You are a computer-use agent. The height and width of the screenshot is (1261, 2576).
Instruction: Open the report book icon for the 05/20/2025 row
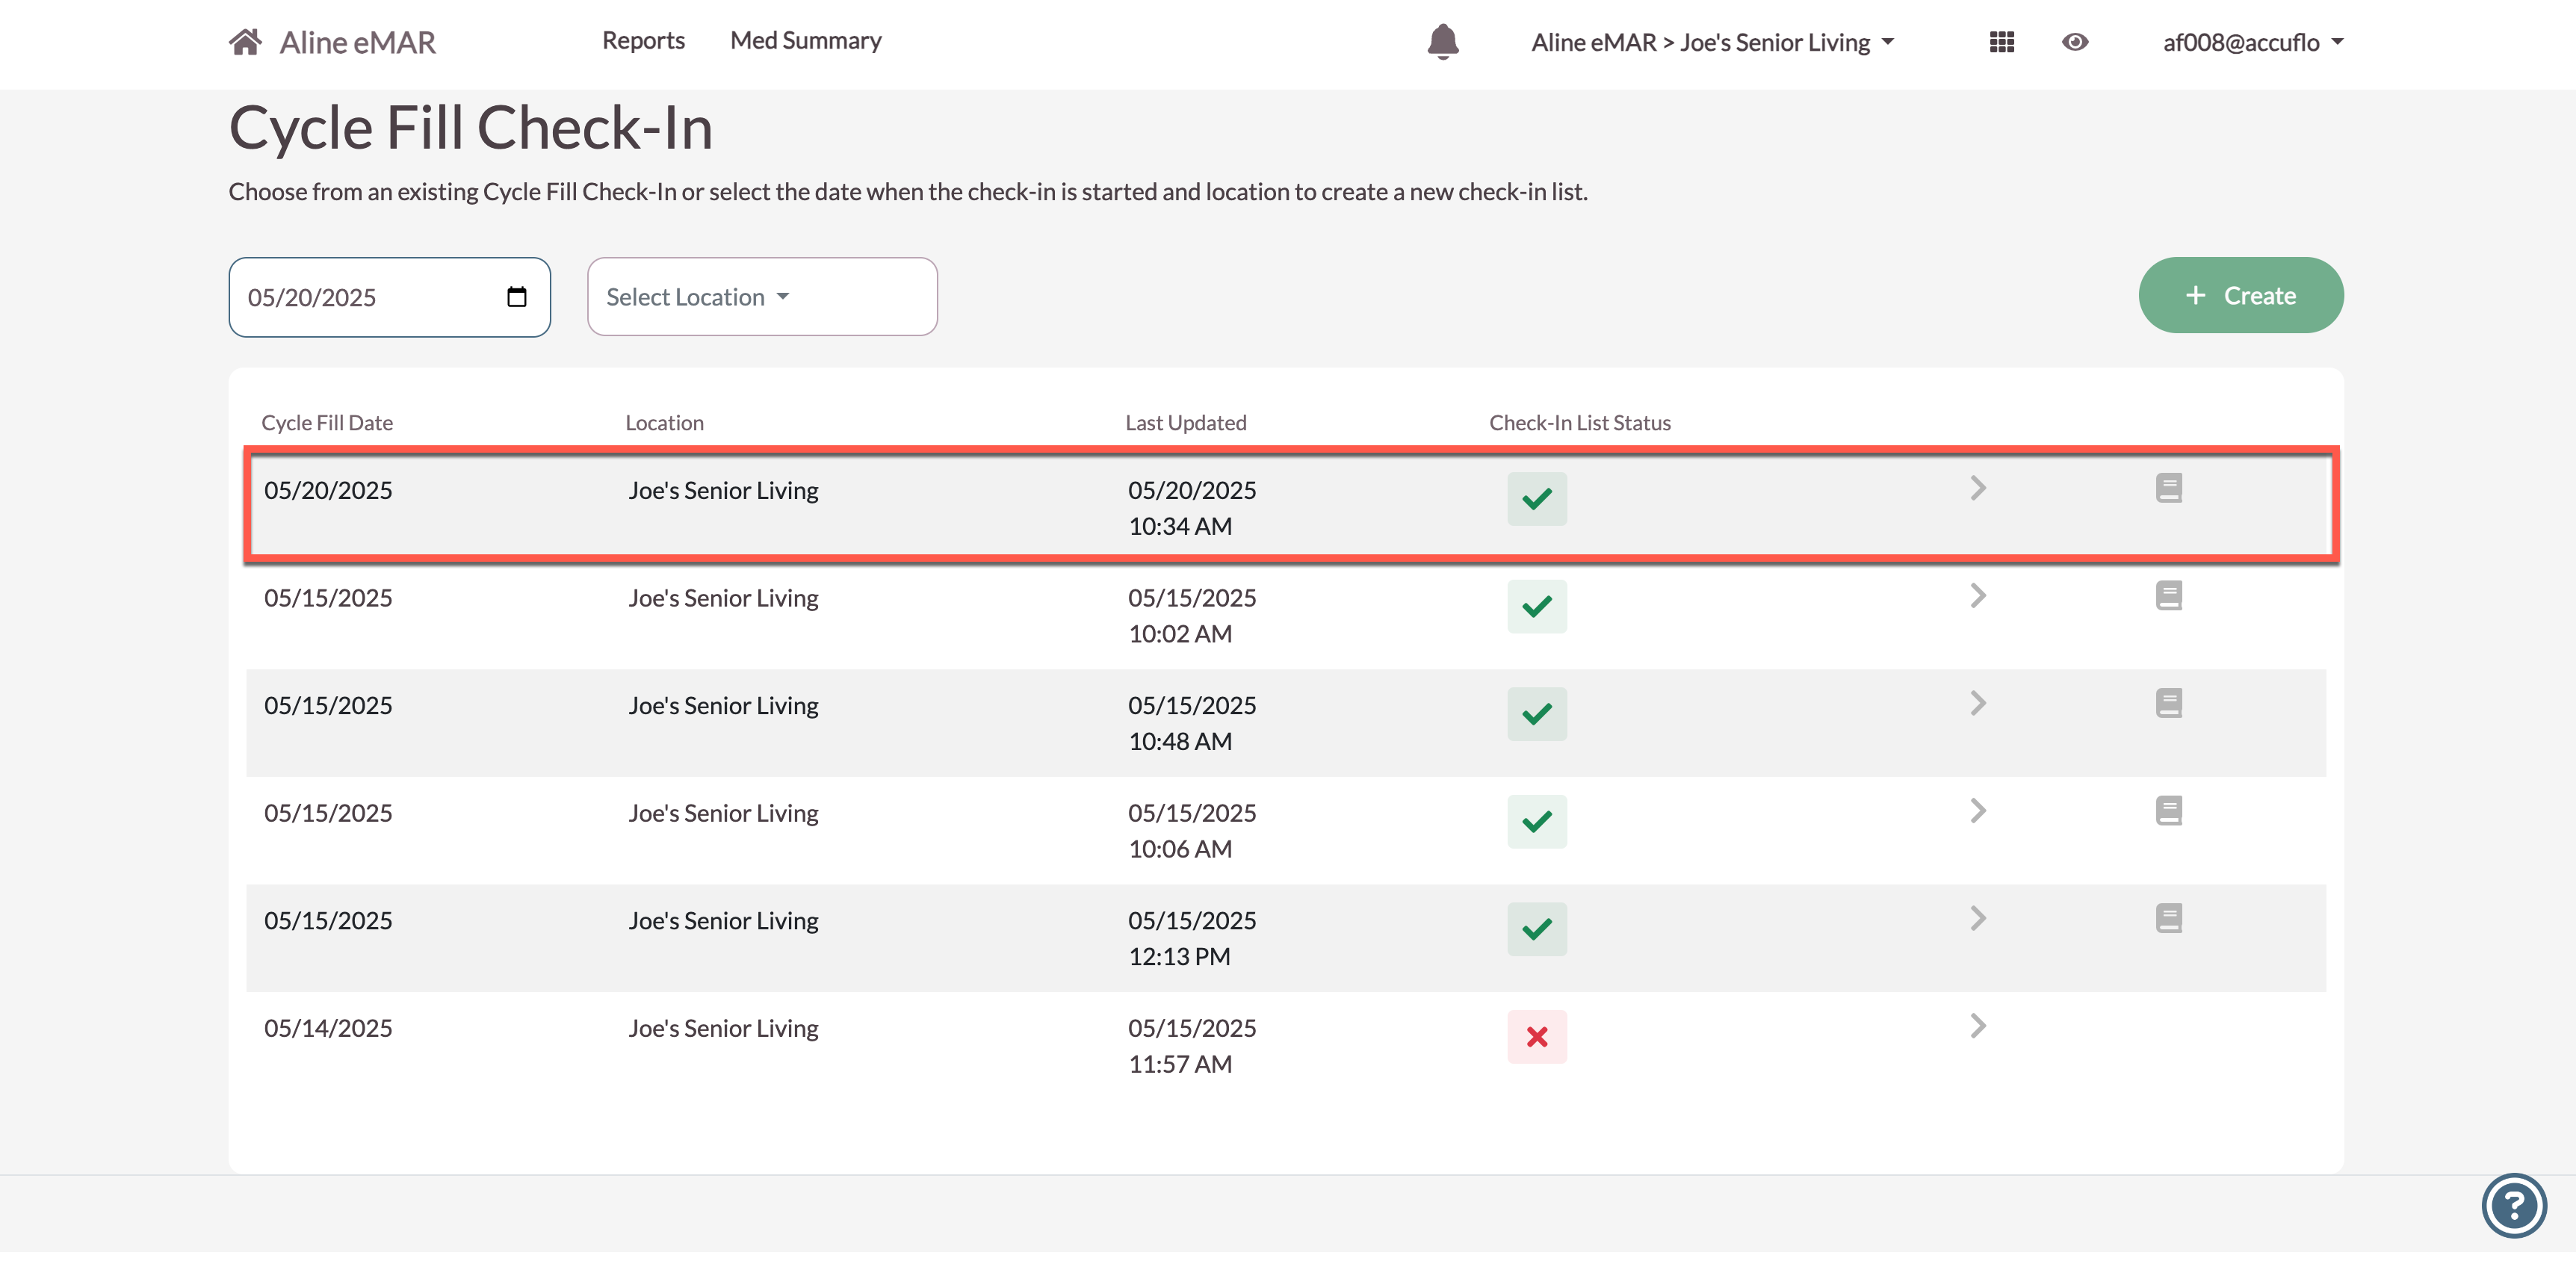(2168, 488)
